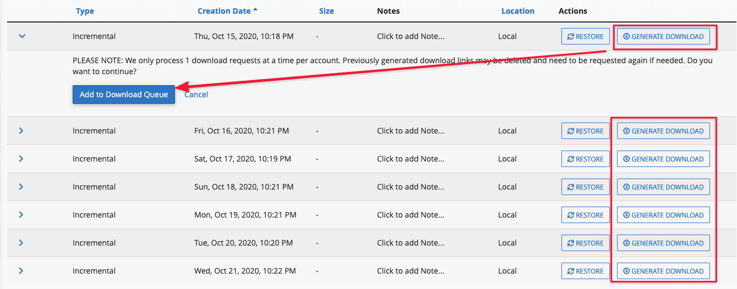Image resolution: width=737 pixels, height=289 pixels.
Task: Restore the Fri, Oct 16 backup
Action: (x=585, y=131)
